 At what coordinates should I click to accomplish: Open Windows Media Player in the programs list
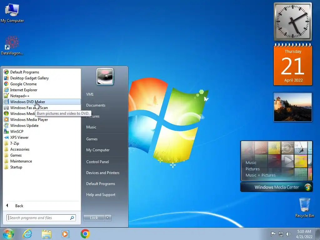[42, 119]
